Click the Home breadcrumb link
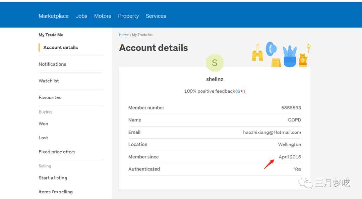Screen dimensions: 362x199 tap(124, 35)
